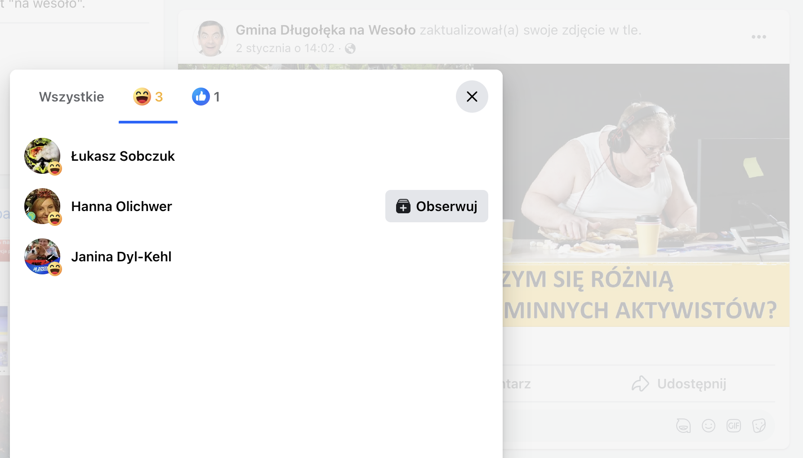
Task: Open the avatar sticker icon in the comment box
Action: 683,425
